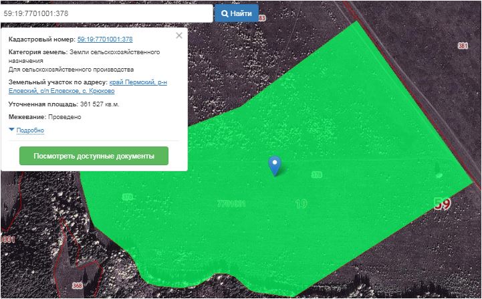This screenshot has height=299, width=482.
Task: Click the red 83 marker near search
Action: point(261,18)
